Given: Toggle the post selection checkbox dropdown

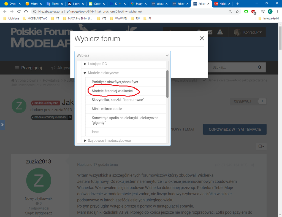Looking at the screenshot, I should pyautogui.click(x=261, y=146).
